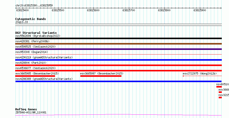229x118 pixels.
Task: Open the ZBTB46-AS1|NR_110081 gene label
Action: (x=31, y=112)
